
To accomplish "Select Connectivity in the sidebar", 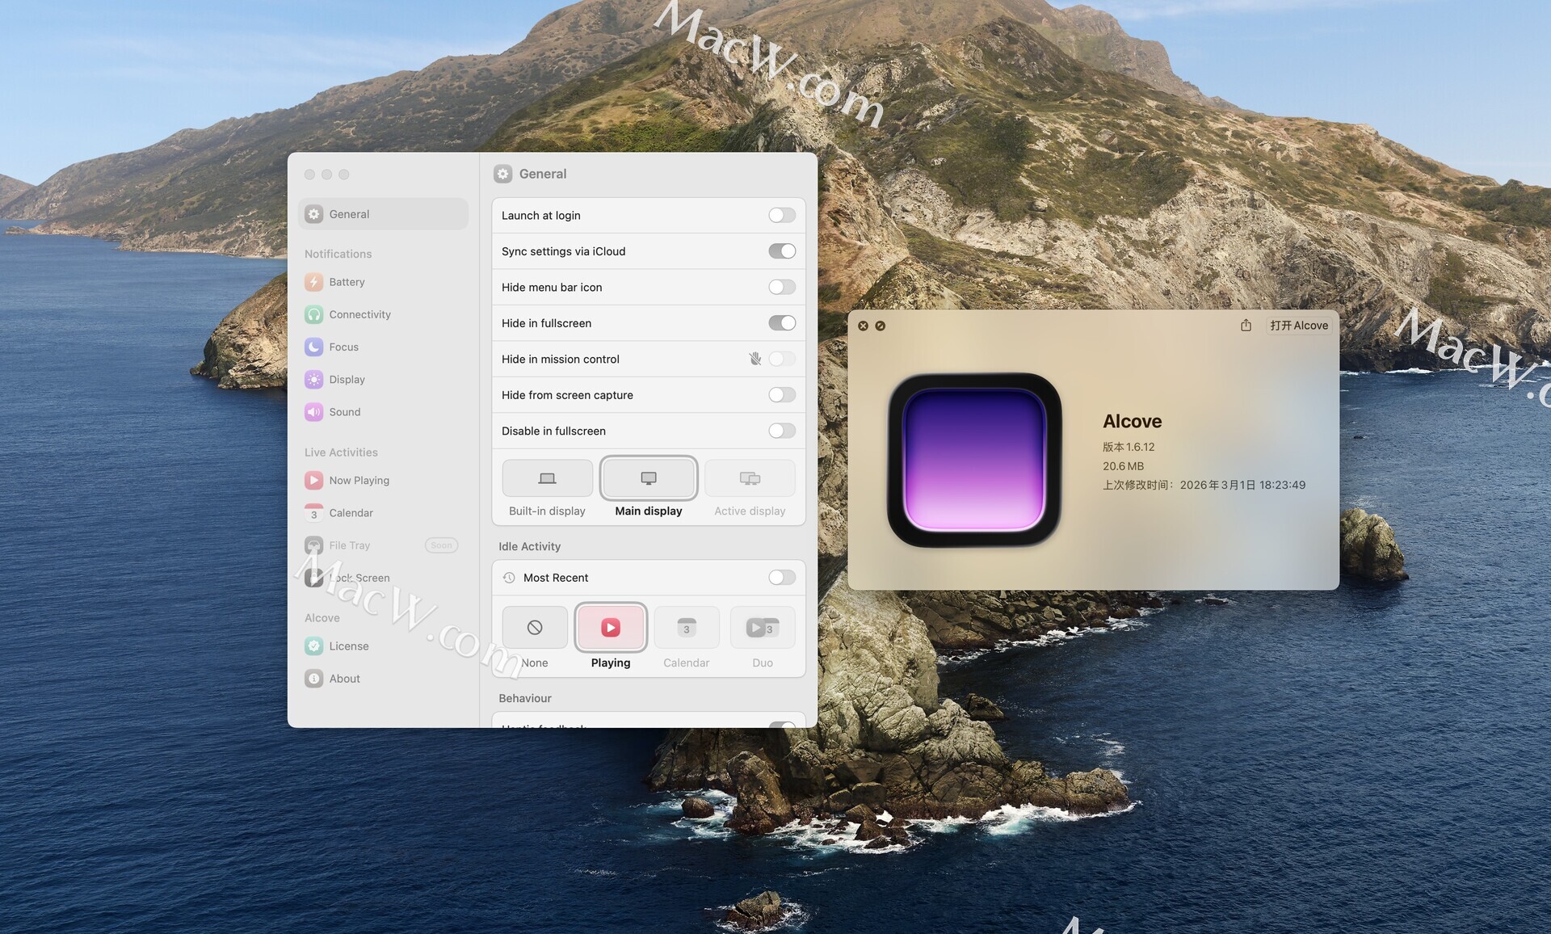I will click(x=359, y=314).
